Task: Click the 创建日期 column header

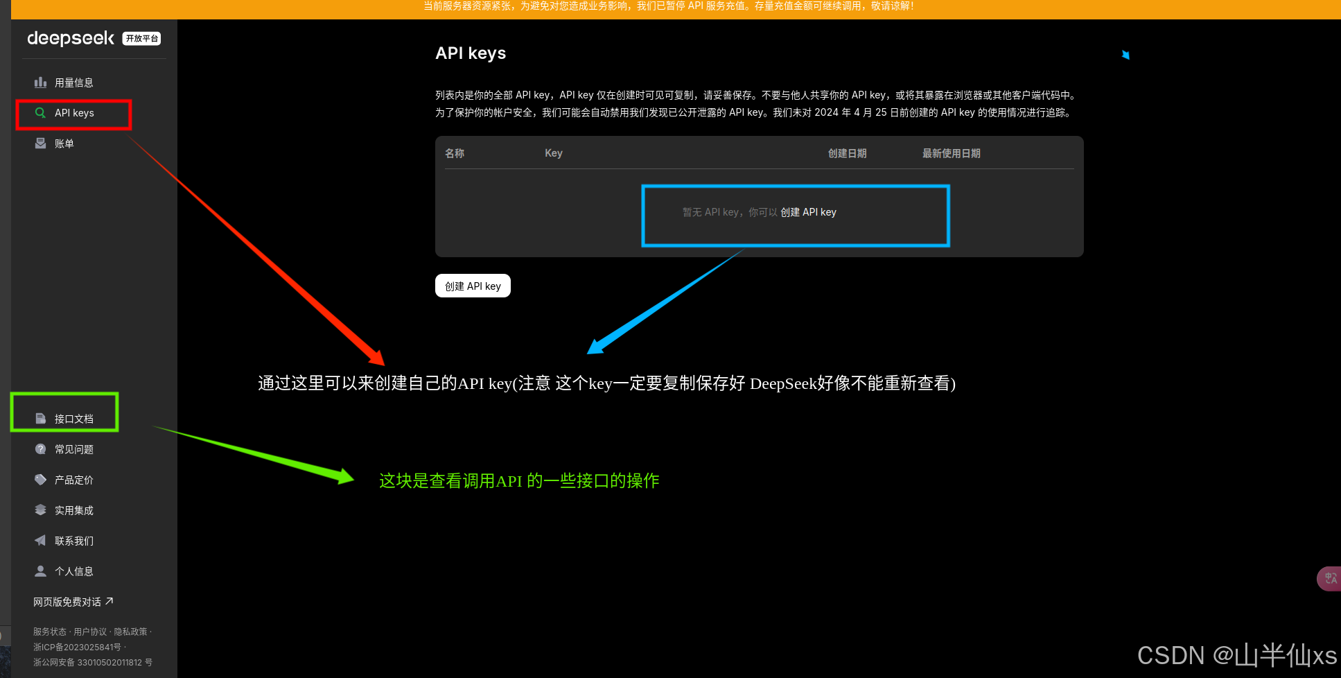Action: [x=847, y=153]
